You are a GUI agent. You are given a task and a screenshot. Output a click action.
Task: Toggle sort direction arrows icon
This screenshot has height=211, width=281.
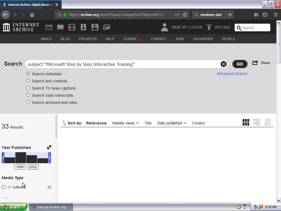64,123
